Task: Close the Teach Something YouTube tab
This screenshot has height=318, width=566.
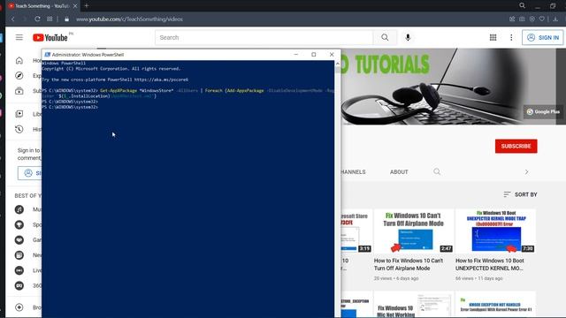Action: click(x=75, y=6)
